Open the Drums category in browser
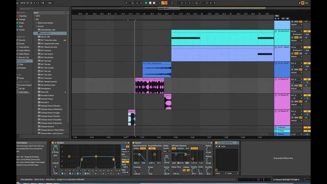 click(21, 43)
